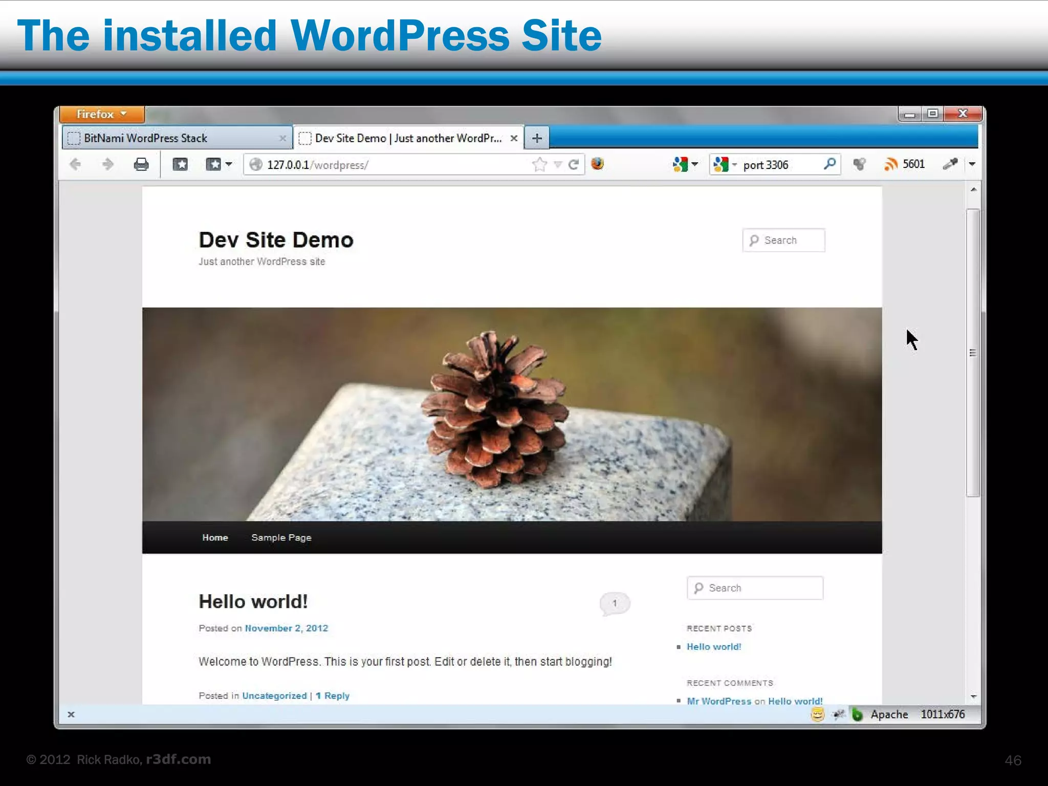Close the Dev Site Demo tab

coord(514,138)
